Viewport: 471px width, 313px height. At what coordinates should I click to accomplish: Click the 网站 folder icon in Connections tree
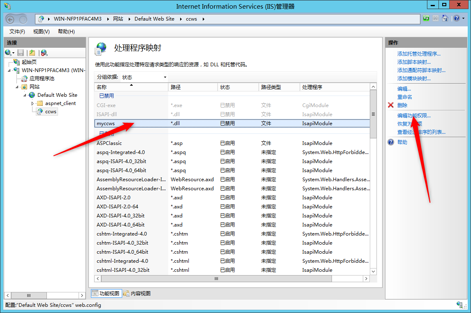(x=24, y=87)
